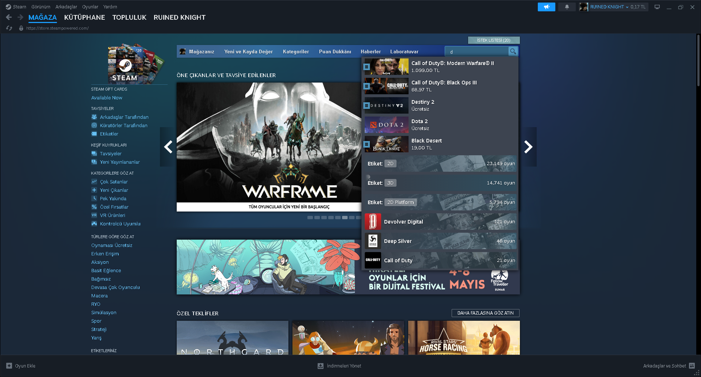Open Puan Dükkânı
The width and height of the screenshot is (701, 377).
(x=335, y=52)
